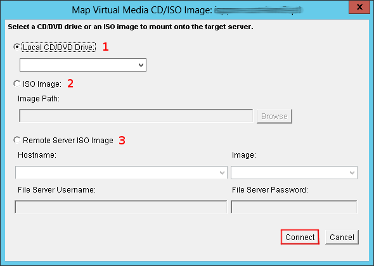Click into the Image Path text field

136,116
